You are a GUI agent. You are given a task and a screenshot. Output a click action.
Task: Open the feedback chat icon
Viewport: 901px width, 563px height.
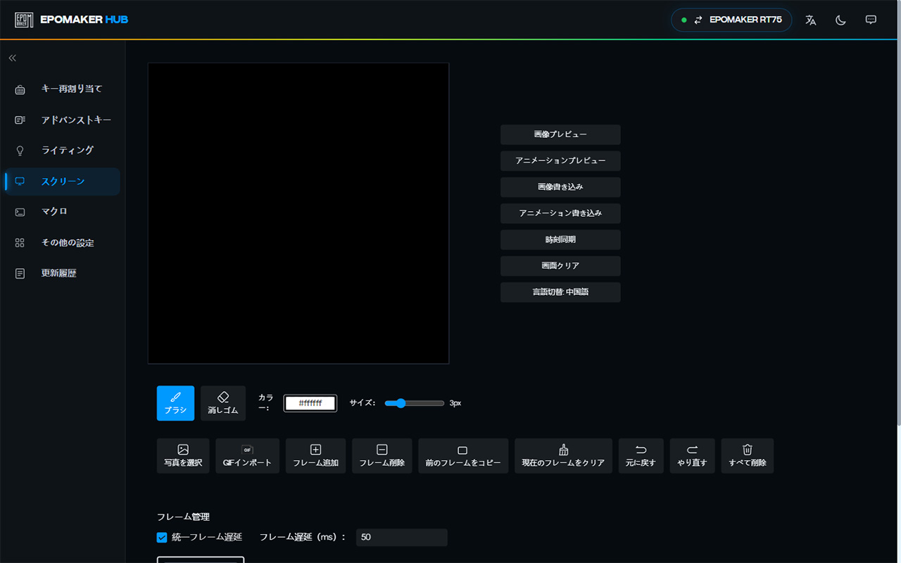871,20
